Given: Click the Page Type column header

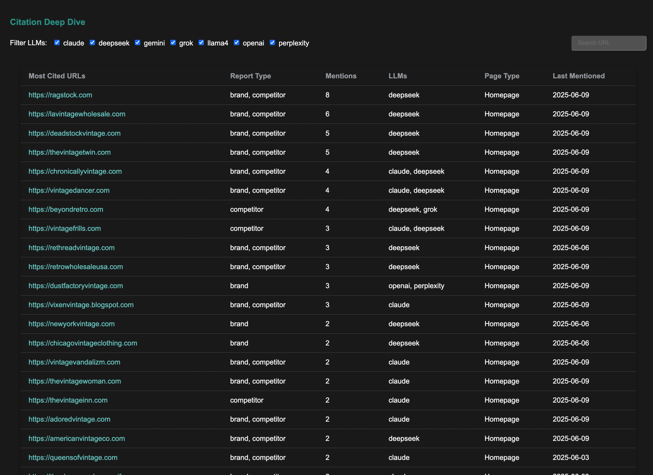Looking at the screenshot, I should [x=501, y=76].
